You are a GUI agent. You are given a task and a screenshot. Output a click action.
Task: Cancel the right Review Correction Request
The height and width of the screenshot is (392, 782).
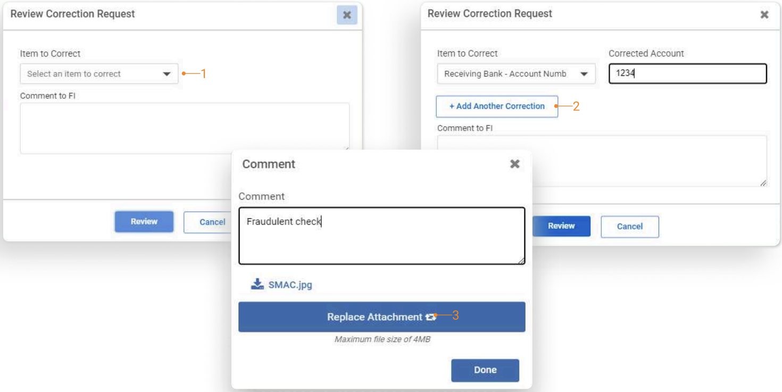tap(629, 226)
